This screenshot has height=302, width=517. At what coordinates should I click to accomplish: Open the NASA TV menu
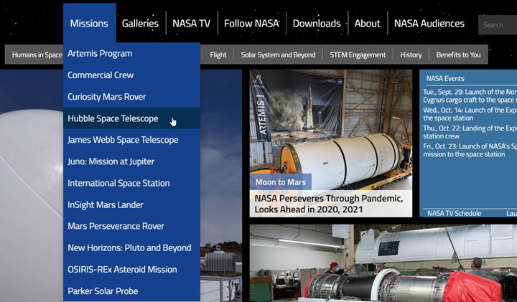(191, 24)
